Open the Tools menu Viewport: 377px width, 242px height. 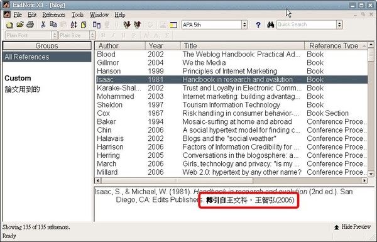77,15
